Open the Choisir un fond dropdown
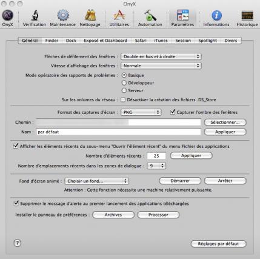Viewport: 260px width, 259px height. [96, 181]
